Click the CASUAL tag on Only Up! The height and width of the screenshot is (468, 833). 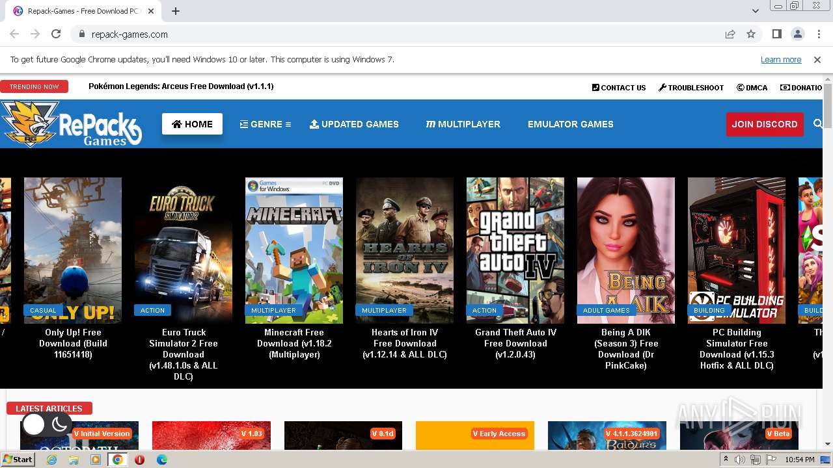43,311
